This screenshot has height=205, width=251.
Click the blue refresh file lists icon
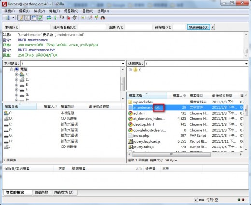coord(49,18)
